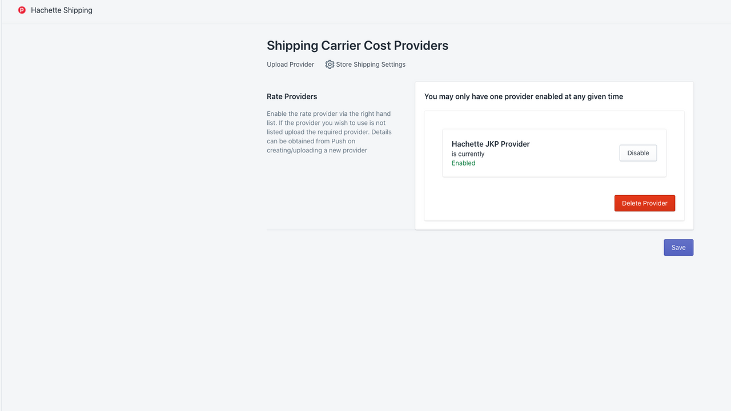Open the Upload Provider link

point(290,65)
